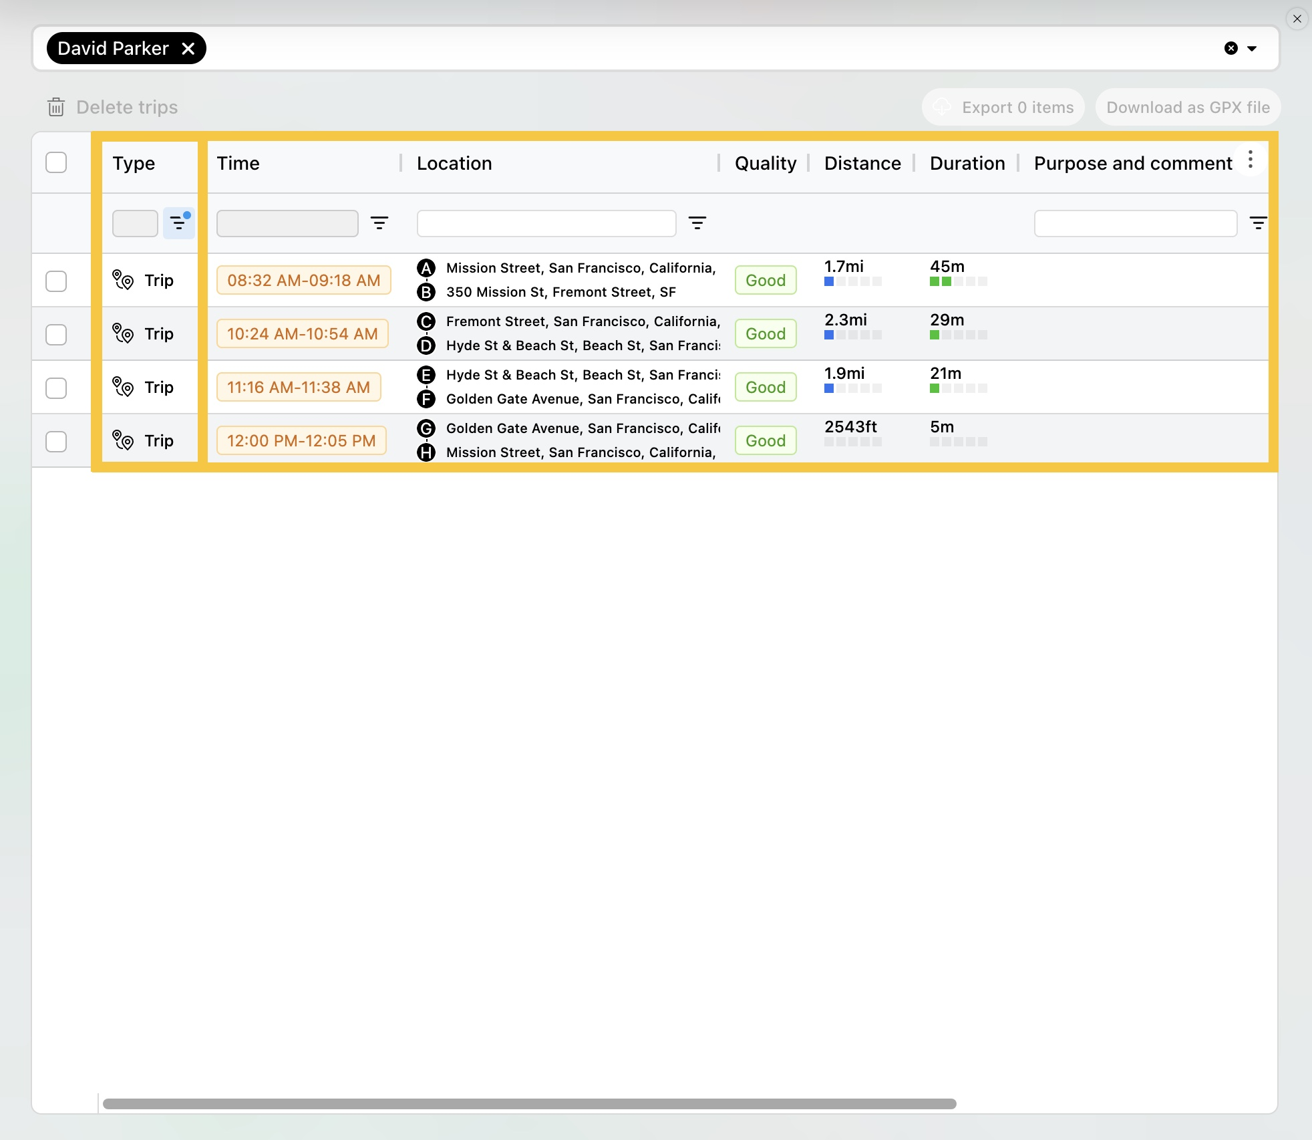Toggle the select-all checkbox in header
The width and height of the screenshot is (1312, 1140).
pos(56,162)
